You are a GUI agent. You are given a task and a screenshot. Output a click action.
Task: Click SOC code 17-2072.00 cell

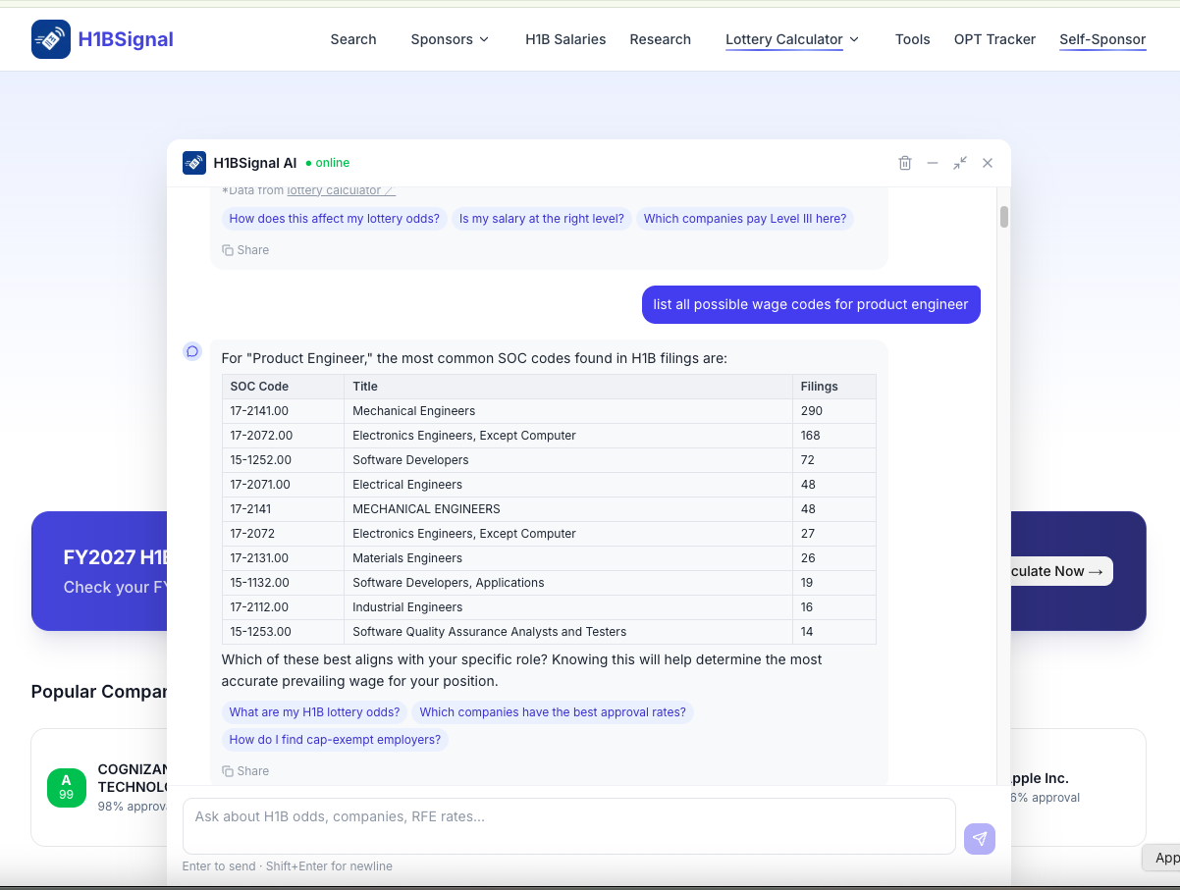284,436
